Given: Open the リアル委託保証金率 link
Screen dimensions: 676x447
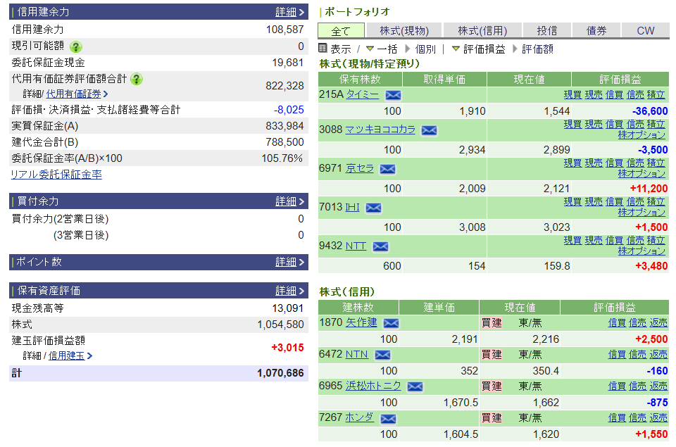Looking at the screenshot, I should 56,175.
